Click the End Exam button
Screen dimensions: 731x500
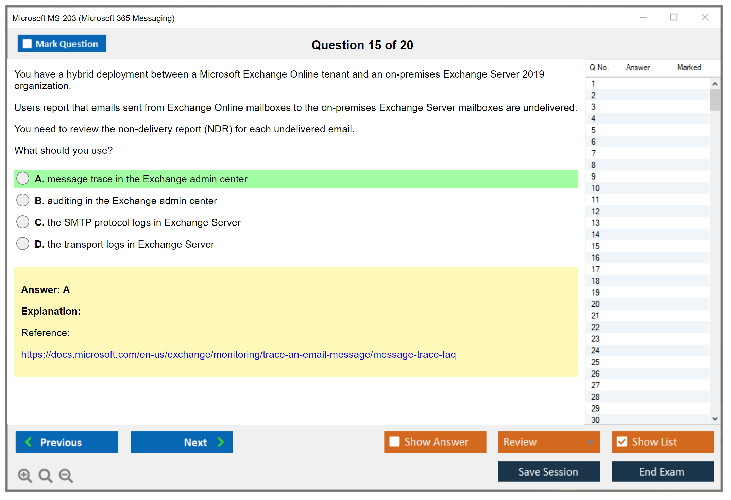pyautogui.click(x=662, y=471)
